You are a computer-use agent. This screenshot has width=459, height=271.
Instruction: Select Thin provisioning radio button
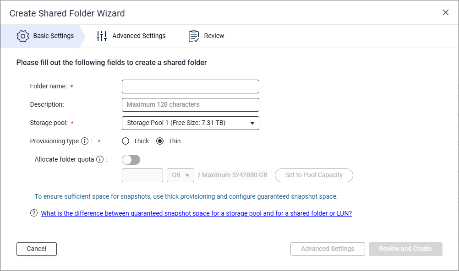point(160,141)
